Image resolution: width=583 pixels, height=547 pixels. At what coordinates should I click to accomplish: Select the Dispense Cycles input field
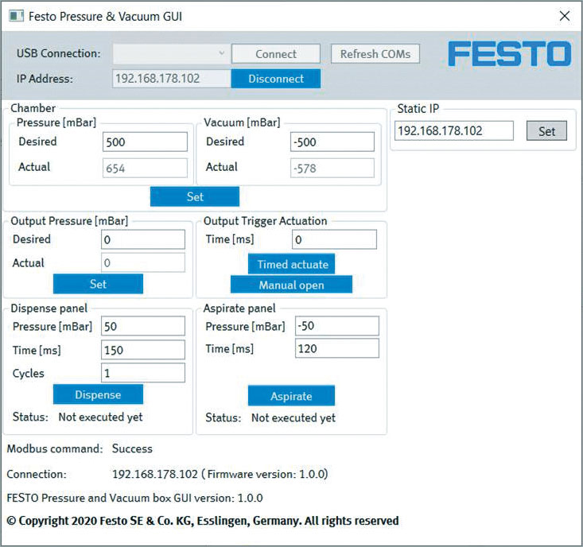(142, 373)
